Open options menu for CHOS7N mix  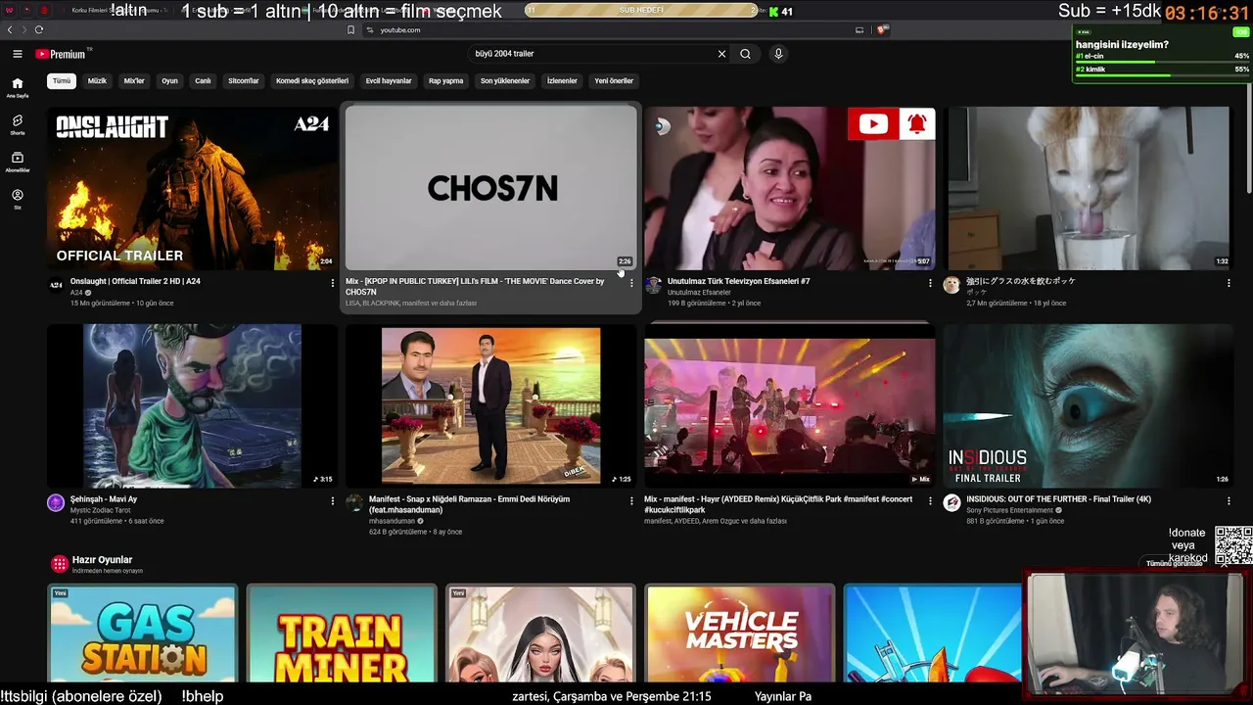click(x=631, y=283)
